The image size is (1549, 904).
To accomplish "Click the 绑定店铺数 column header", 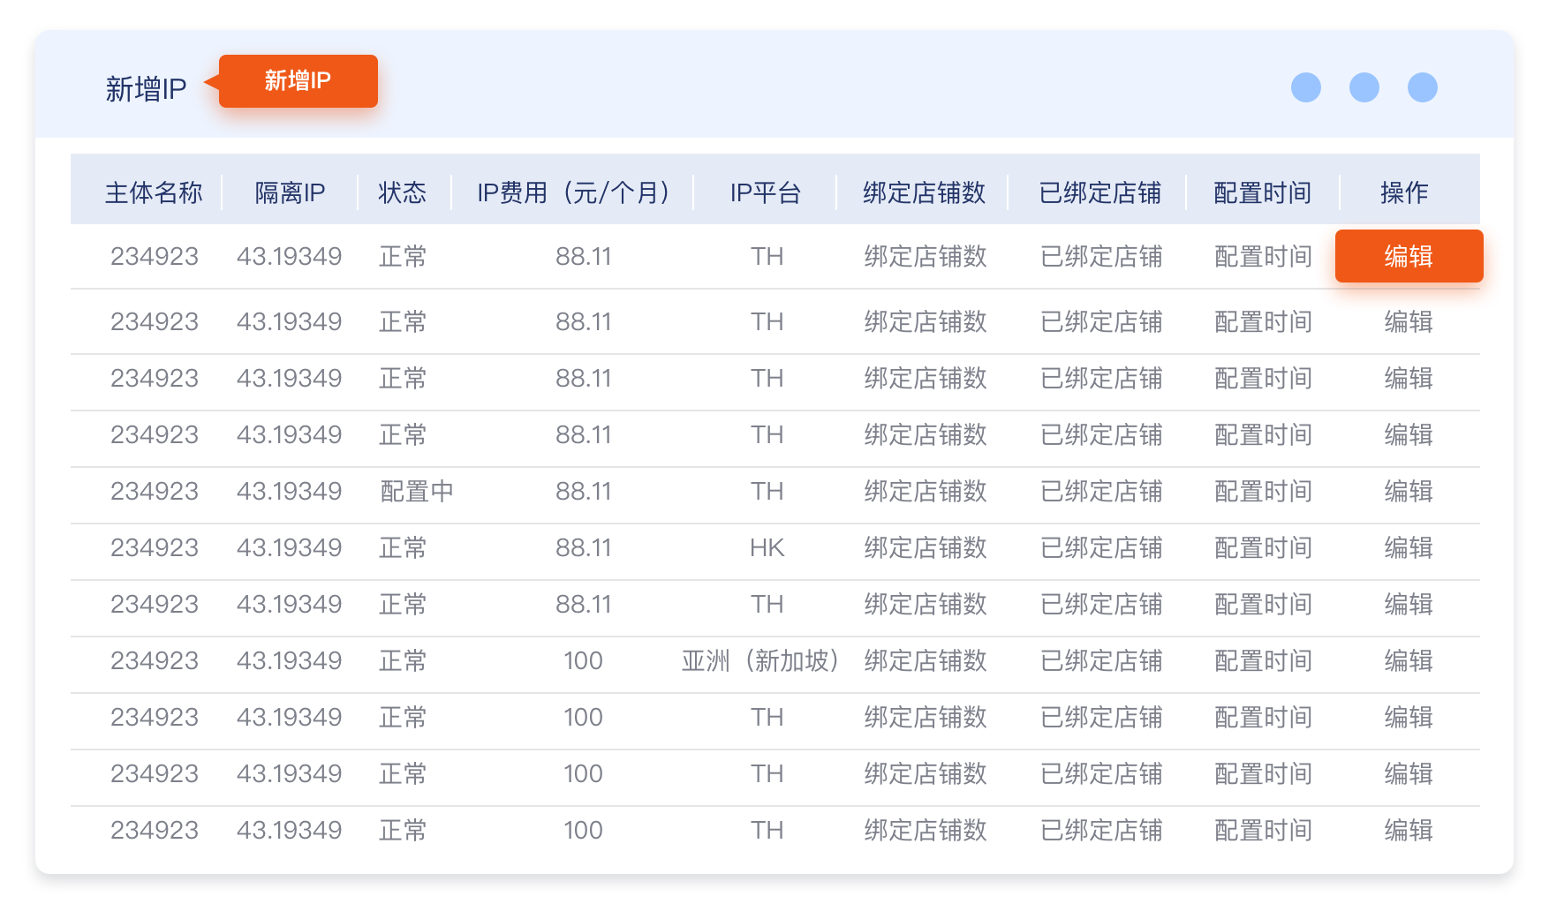I will 924,192.
